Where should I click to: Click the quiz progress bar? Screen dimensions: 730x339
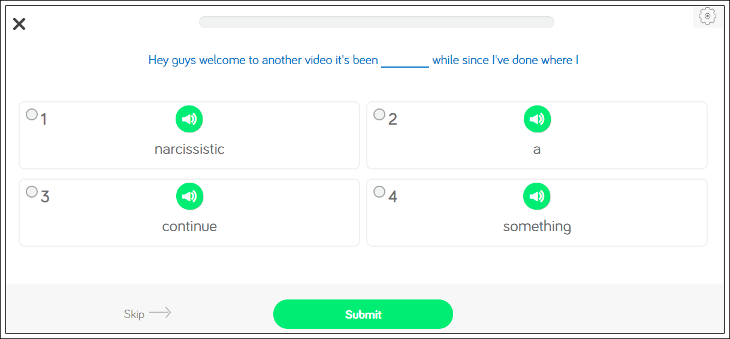(376, 22)
